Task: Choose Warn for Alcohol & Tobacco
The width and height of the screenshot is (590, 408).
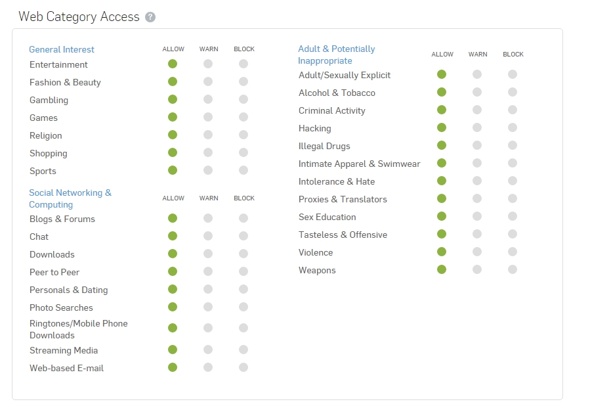Action: [x=477, y=92]
